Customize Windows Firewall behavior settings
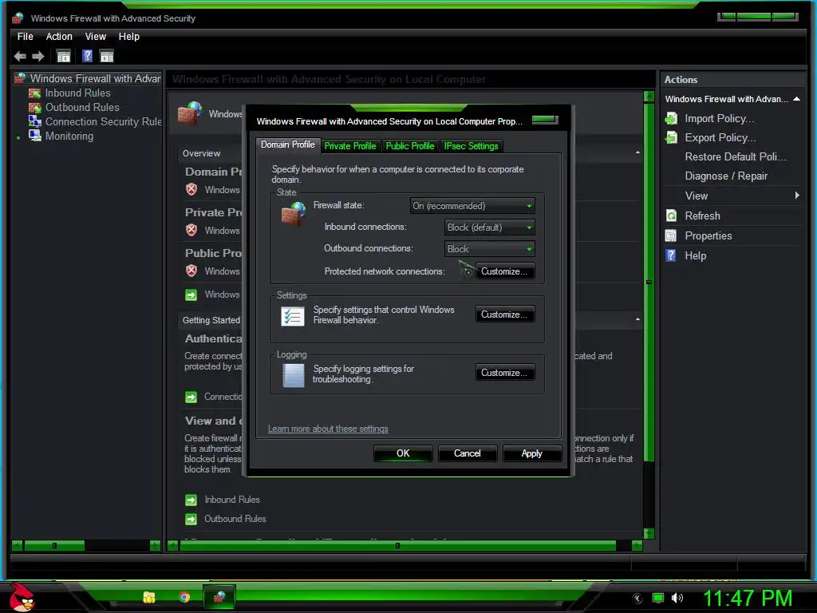817x613 pixels. click(x=504, y=314)
